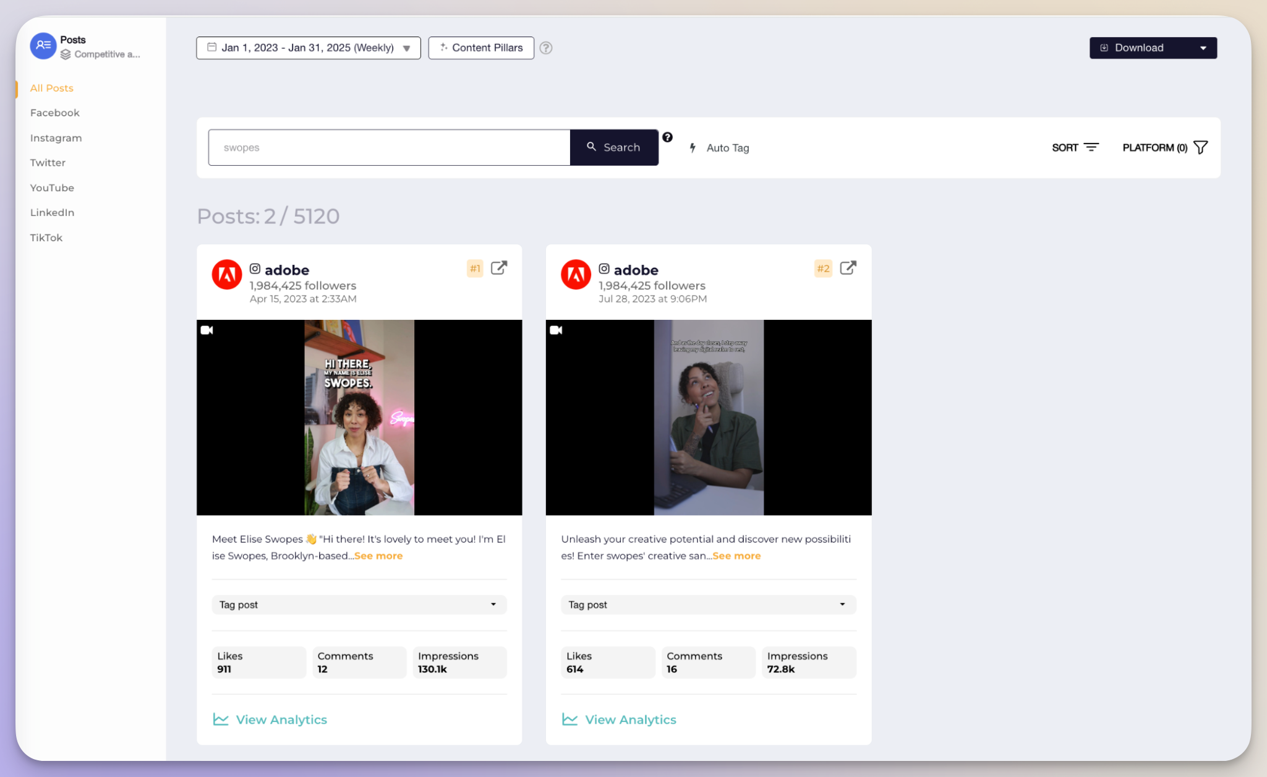The width and height of the screenshot is (1267, 777).
Task: Click the magnifier icon in Search button
Action: pyautogui.click(x=592, y=147)
